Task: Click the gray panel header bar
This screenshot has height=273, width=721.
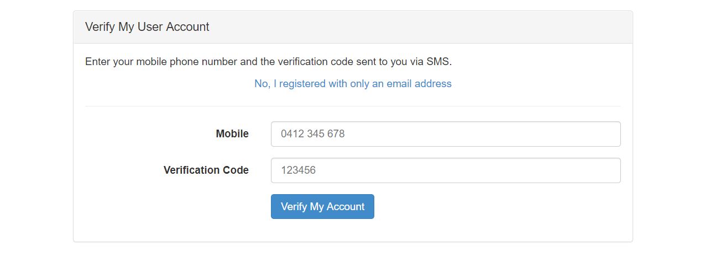Action: click(x=420, y=27)
